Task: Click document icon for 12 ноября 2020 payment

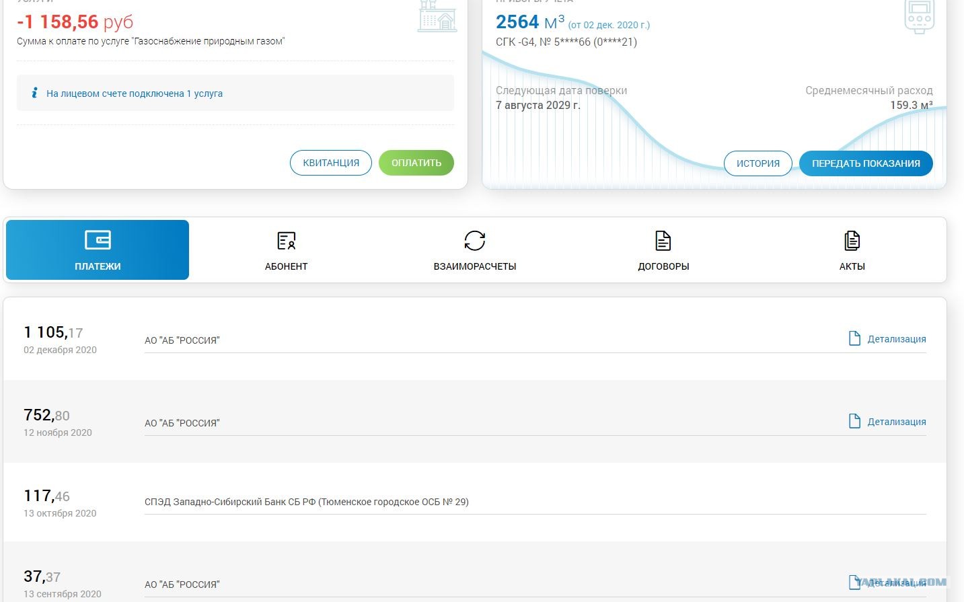Action: (x=854, y=421)
